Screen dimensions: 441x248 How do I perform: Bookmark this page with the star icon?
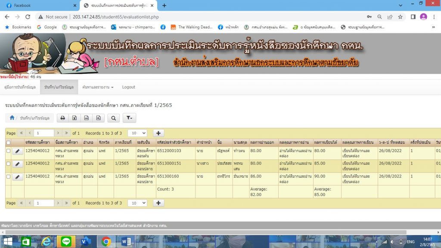point(400,17)
